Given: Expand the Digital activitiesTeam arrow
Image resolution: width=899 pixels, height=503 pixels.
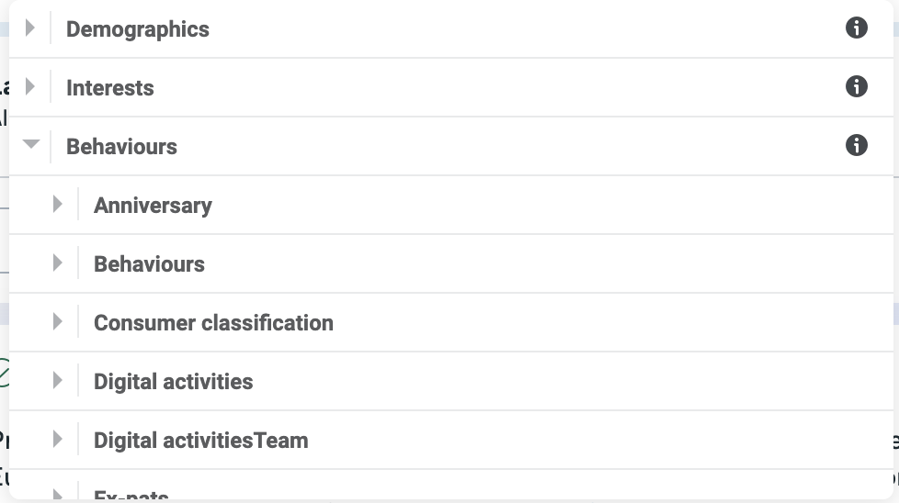Looking at the screenshot, I should tap(58, 440).
